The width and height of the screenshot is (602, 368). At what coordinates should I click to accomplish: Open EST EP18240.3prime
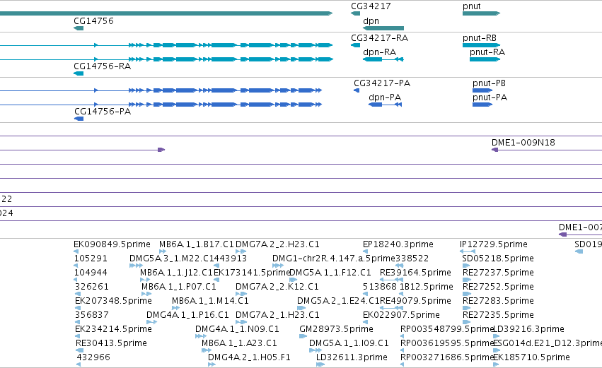[398, 244]
